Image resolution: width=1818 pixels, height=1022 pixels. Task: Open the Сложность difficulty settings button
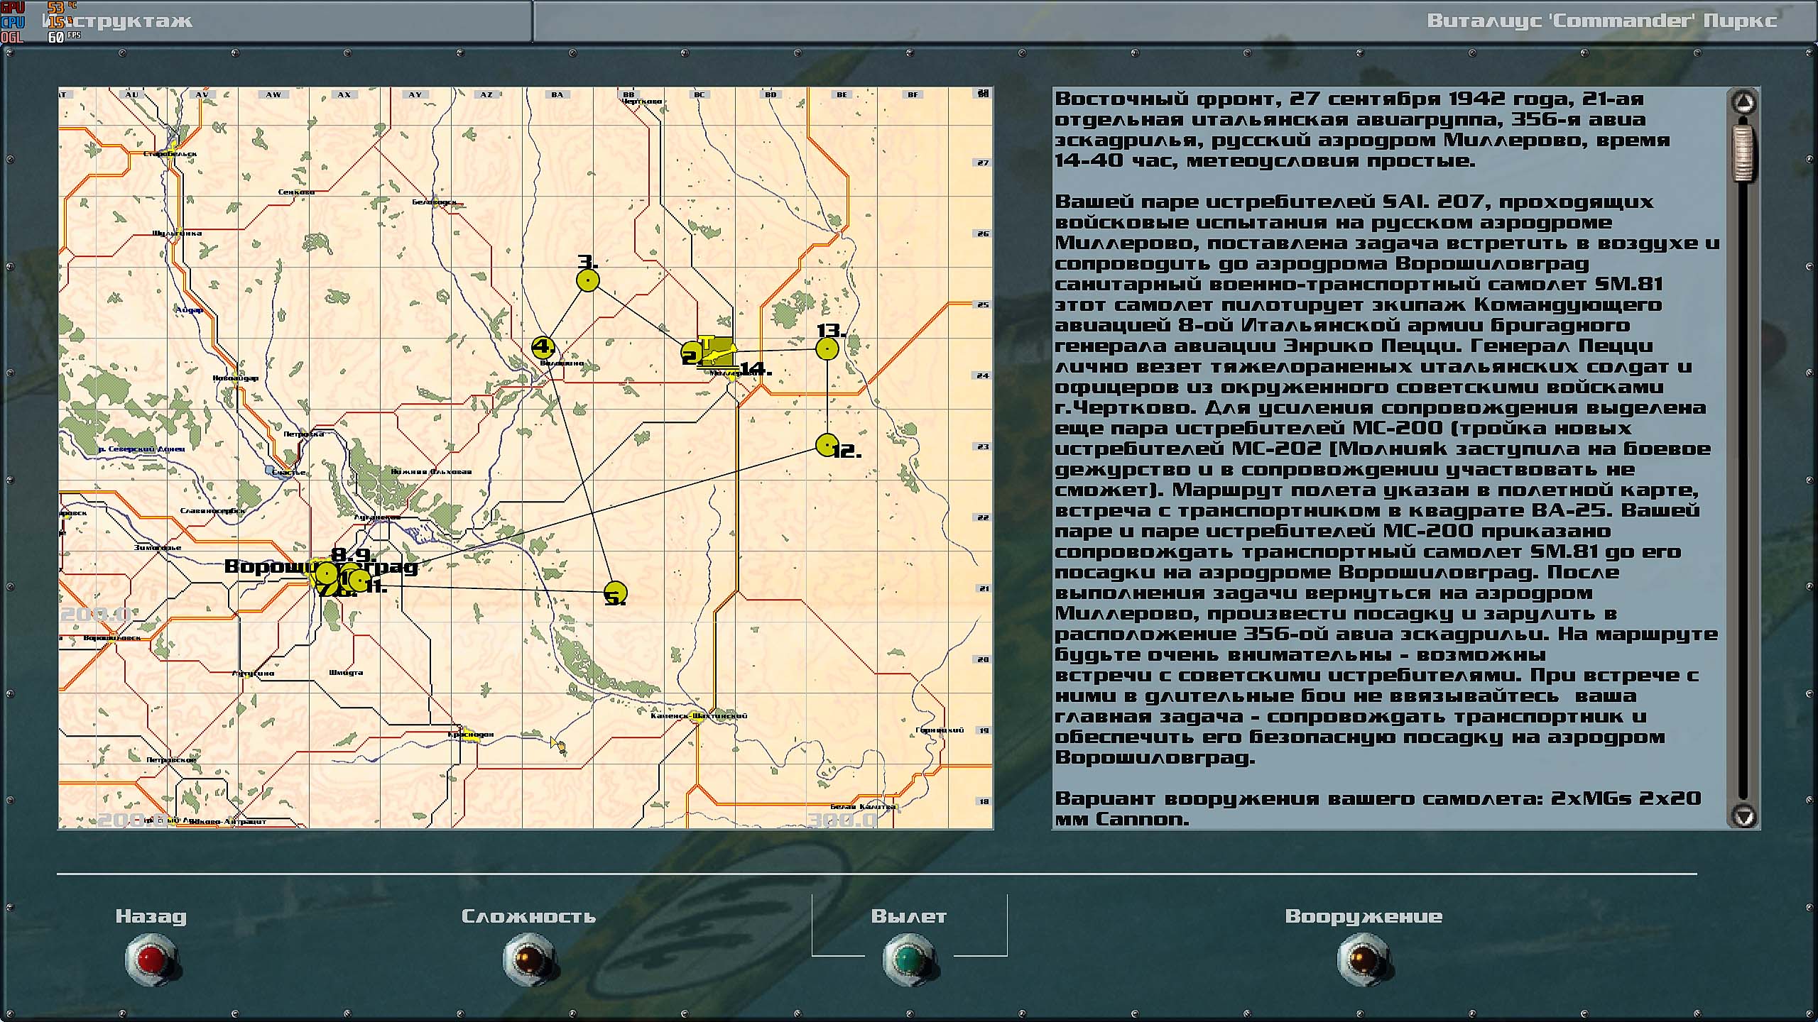[528, 960]
